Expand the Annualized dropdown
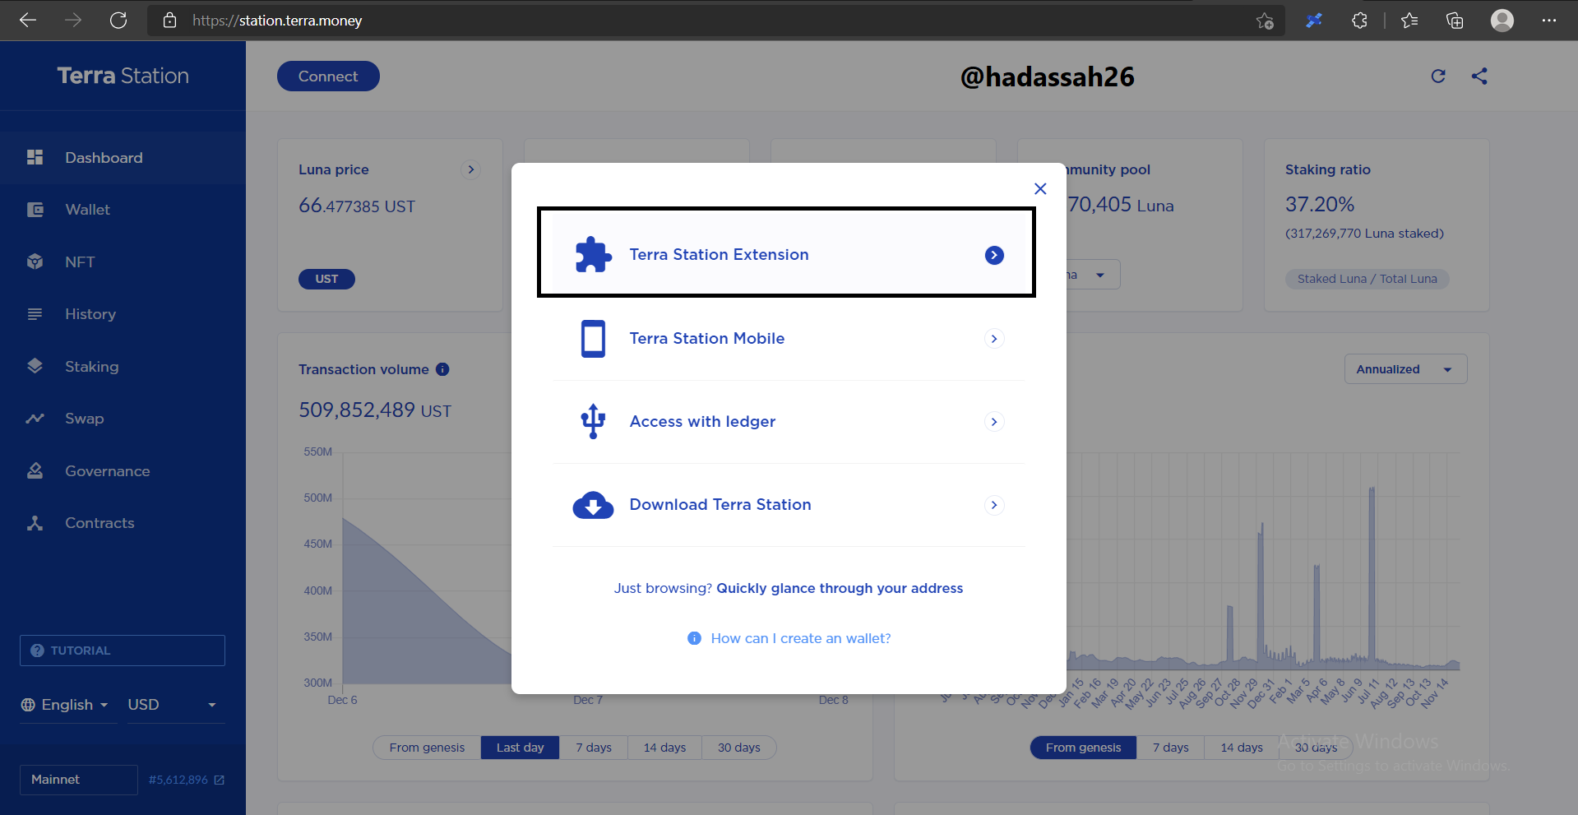The height and width of the screenshot is (815, 1578). (x=1406, y=369)
